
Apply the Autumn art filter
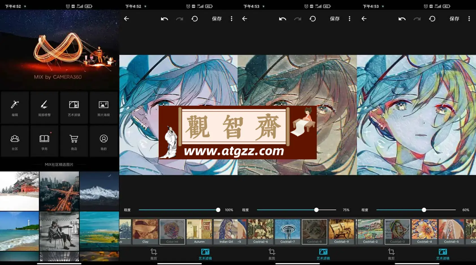(x=199, y=232)
